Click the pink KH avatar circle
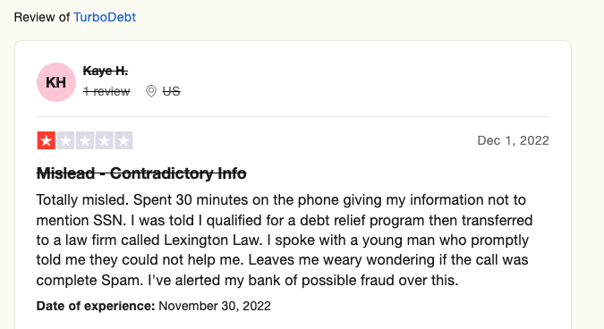 56,82
